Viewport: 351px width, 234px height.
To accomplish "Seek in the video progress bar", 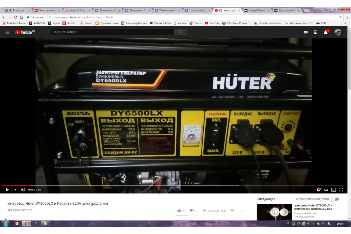I will (174, 185).
